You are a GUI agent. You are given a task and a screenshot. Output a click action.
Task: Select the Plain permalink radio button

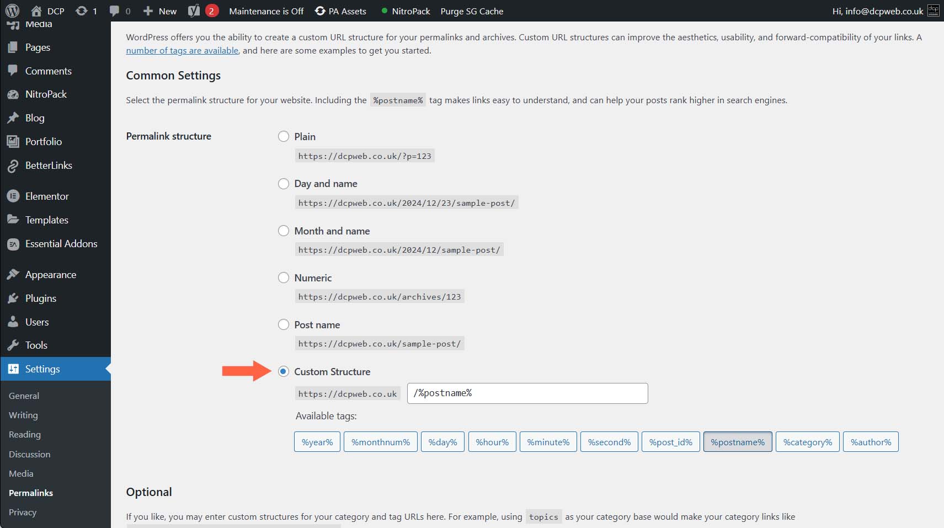point(284,136)
